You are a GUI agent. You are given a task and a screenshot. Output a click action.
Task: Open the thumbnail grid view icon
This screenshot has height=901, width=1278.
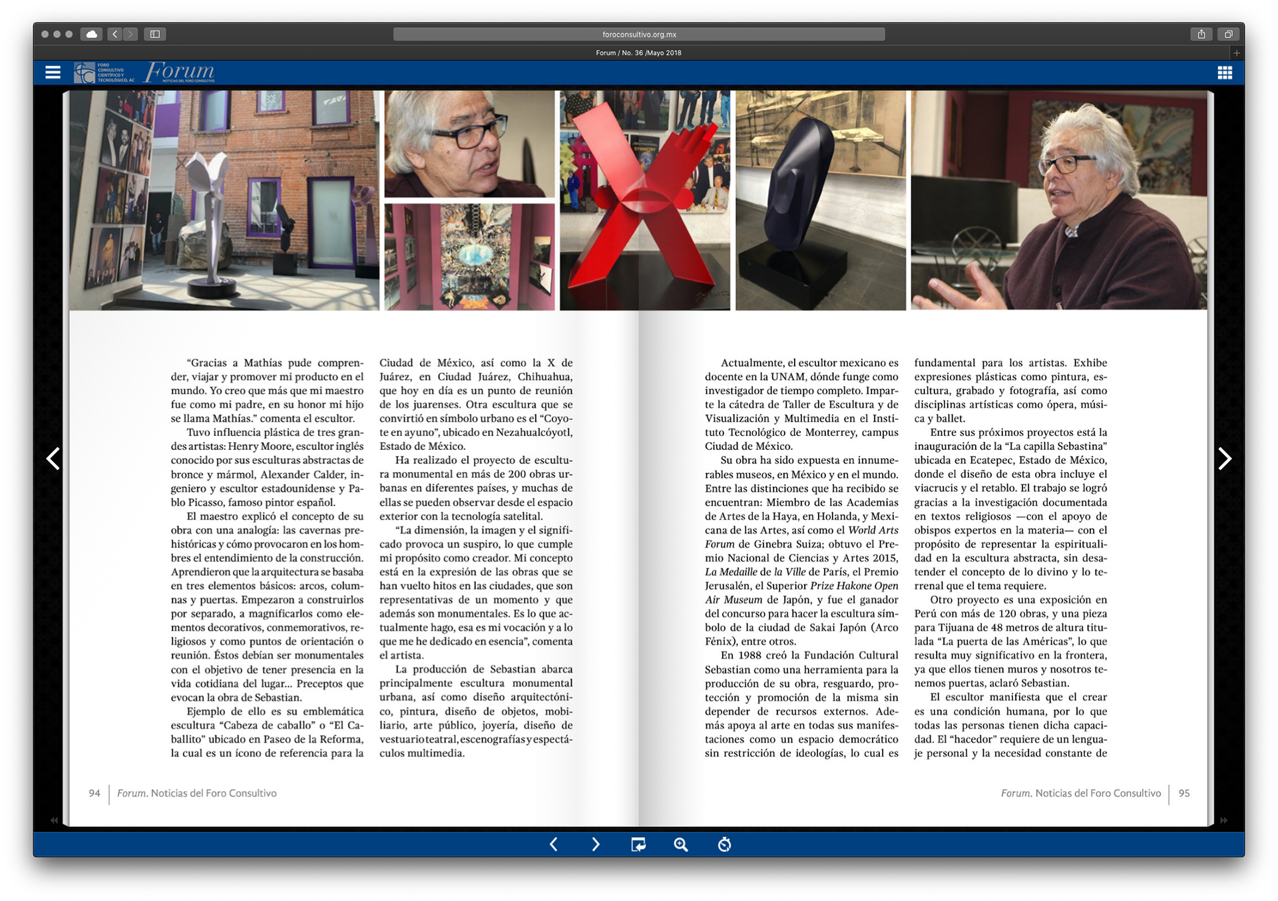(x=1224, y=73)
